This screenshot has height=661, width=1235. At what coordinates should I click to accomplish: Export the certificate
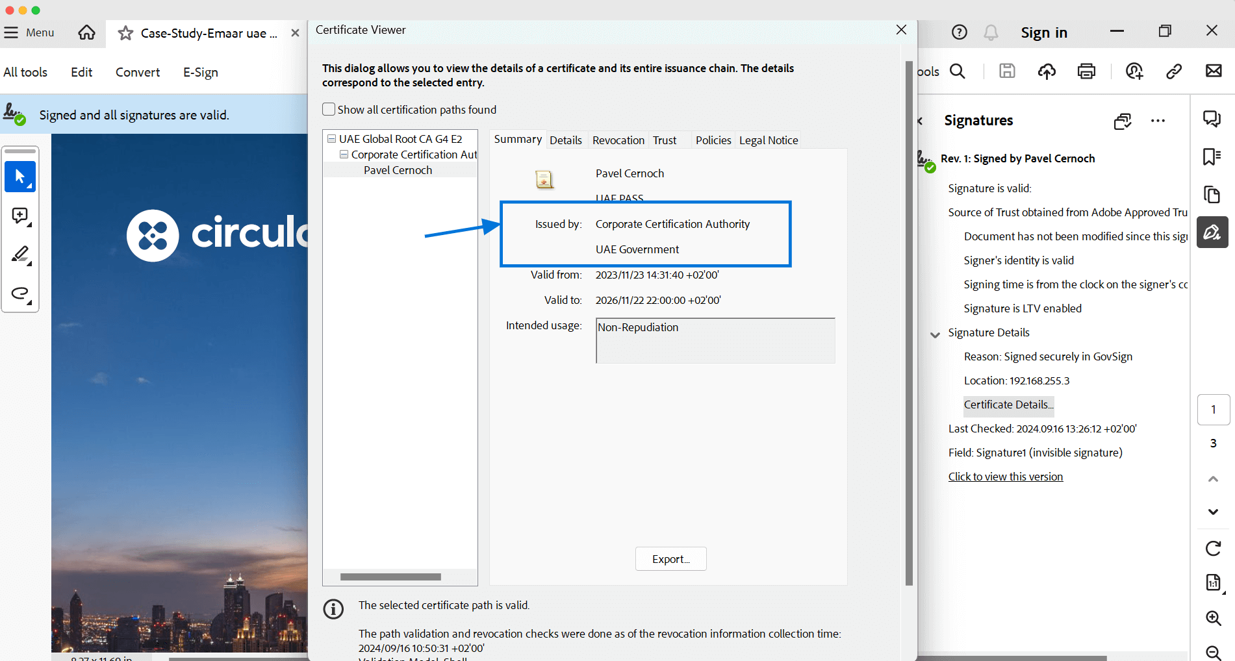(670, 558)
